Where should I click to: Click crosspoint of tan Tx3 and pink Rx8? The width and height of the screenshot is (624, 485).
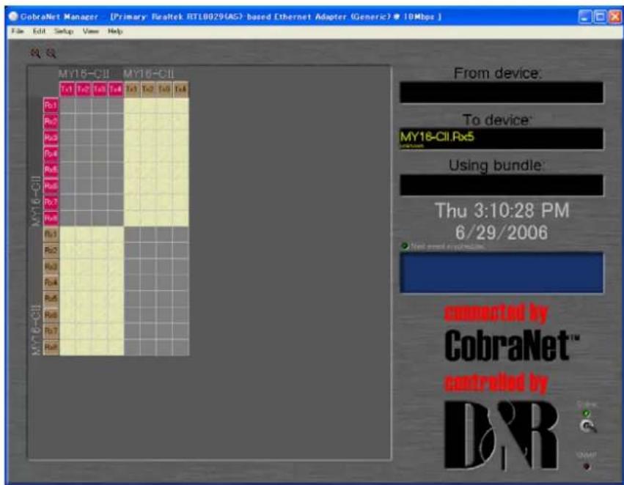tap(164, 218)
